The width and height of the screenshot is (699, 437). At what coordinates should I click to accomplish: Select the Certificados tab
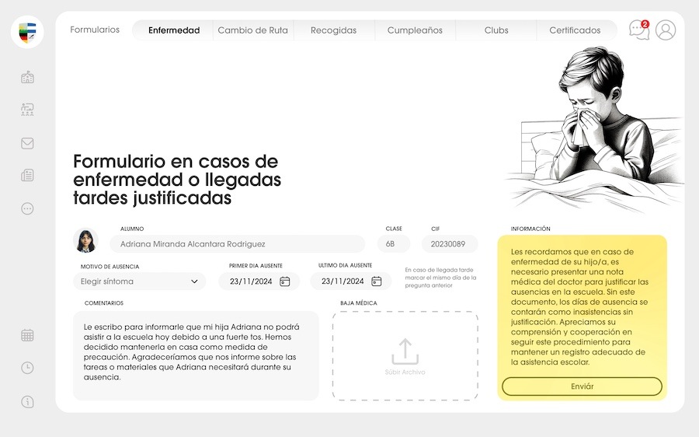pyautogui.click(x=575, y=30)
